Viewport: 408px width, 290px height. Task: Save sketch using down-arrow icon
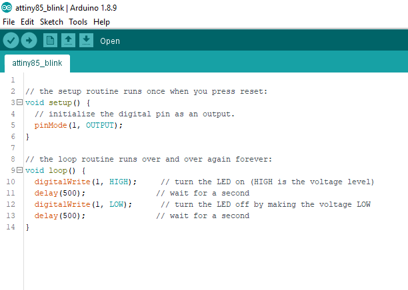coord(86,41)
